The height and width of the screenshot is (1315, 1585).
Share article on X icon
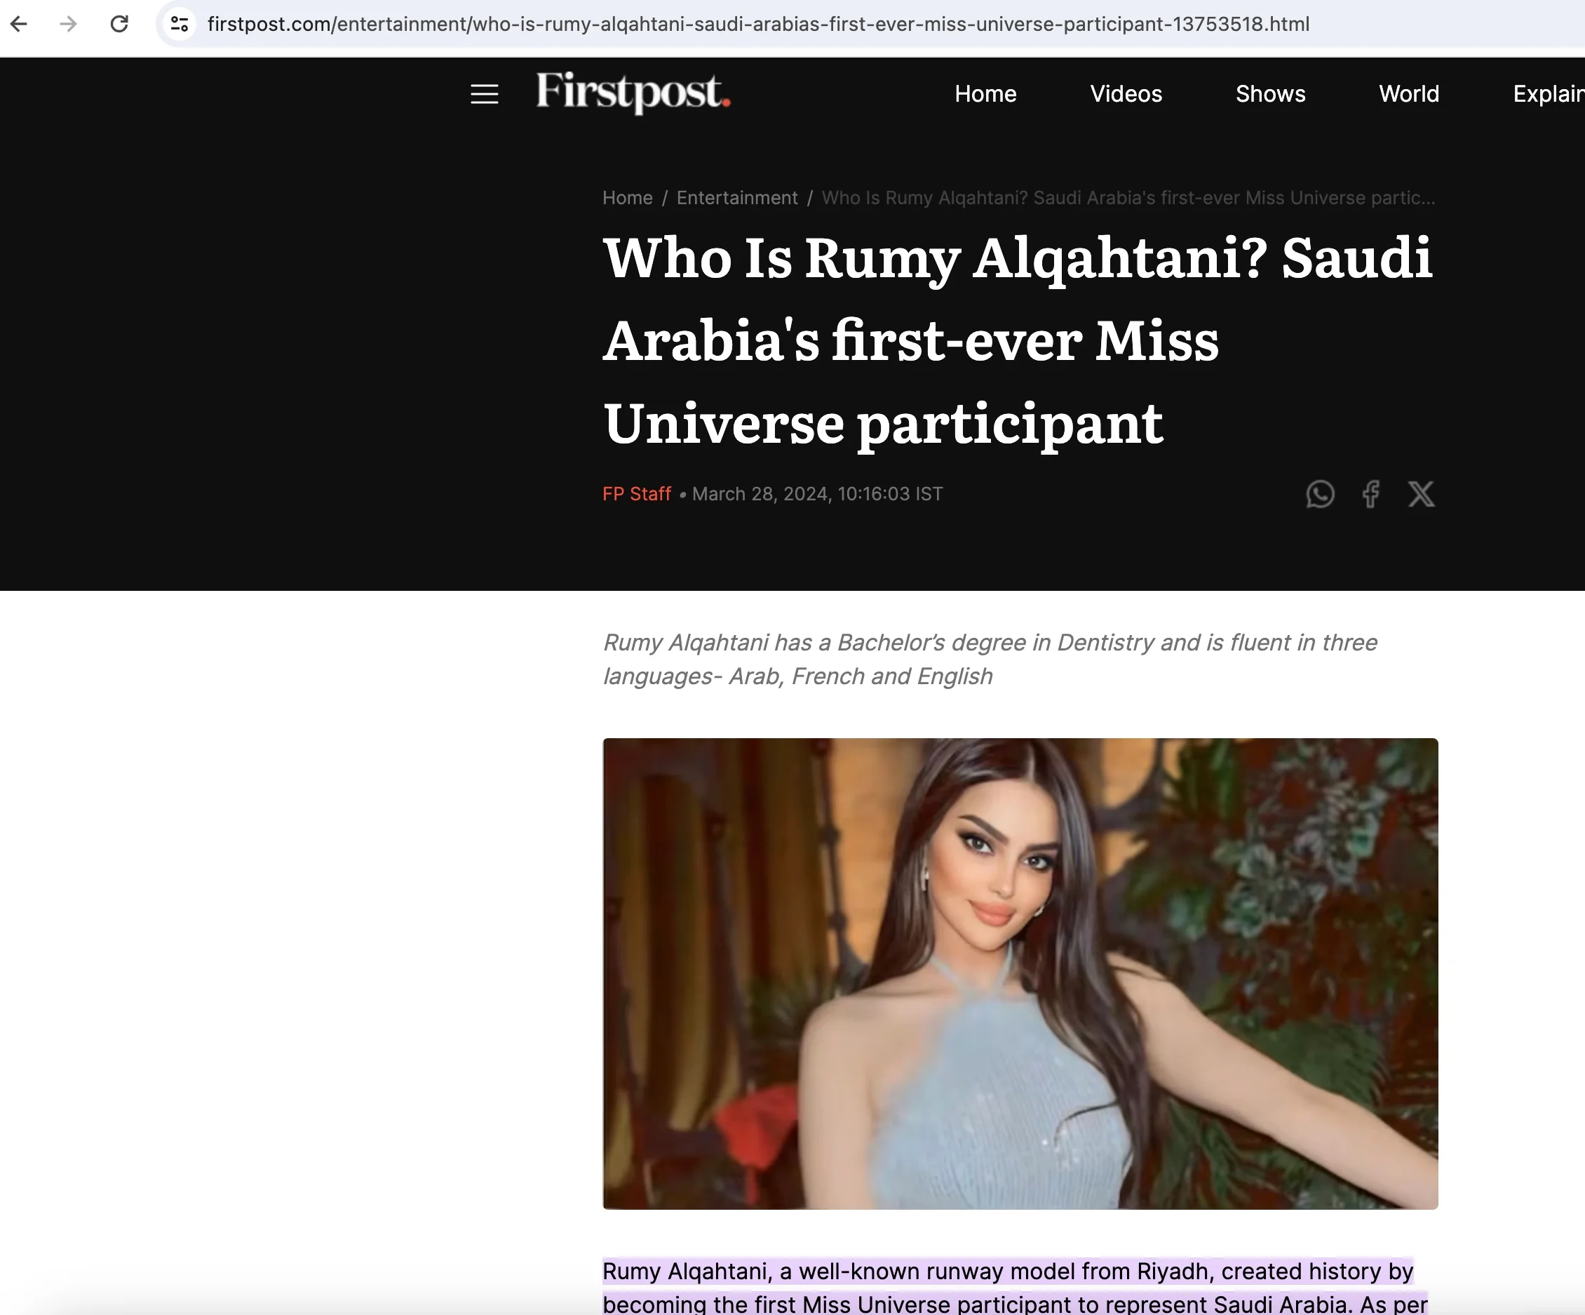(x=1421, y=494)
